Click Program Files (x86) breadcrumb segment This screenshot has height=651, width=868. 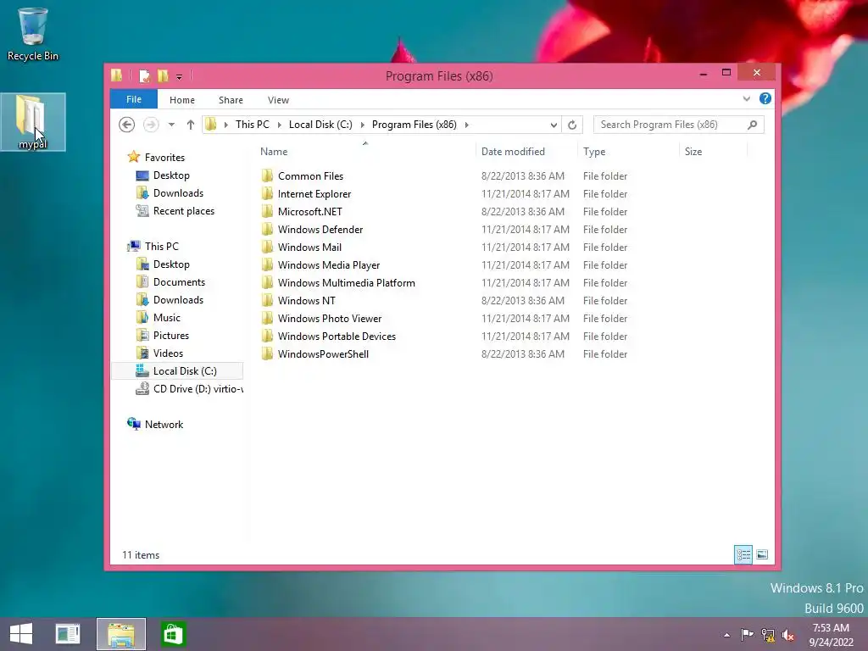click(414, 125)
